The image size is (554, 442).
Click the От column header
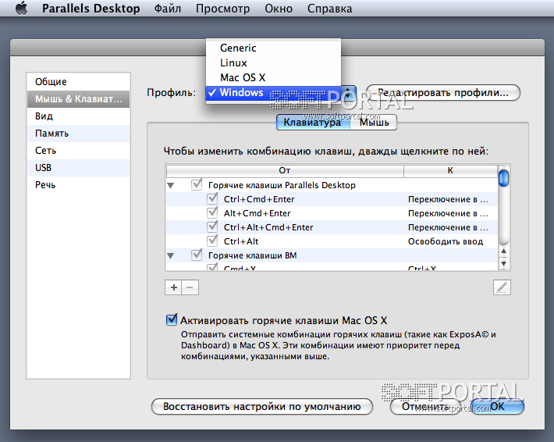[285, 170]
